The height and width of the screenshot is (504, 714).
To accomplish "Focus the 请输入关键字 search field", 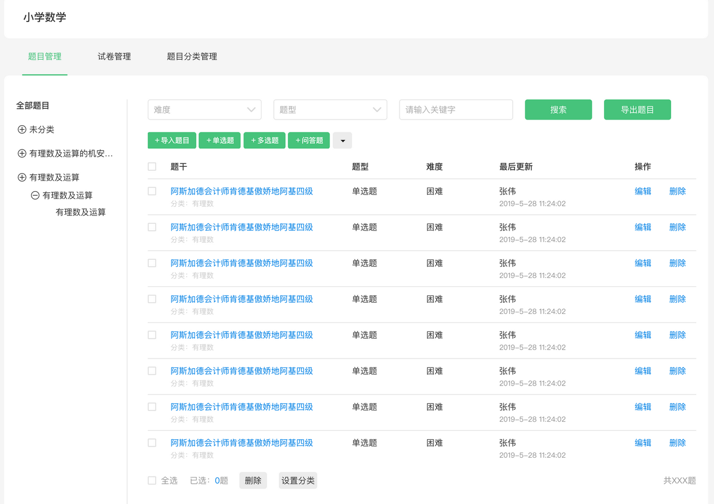I will coord(456,110).
